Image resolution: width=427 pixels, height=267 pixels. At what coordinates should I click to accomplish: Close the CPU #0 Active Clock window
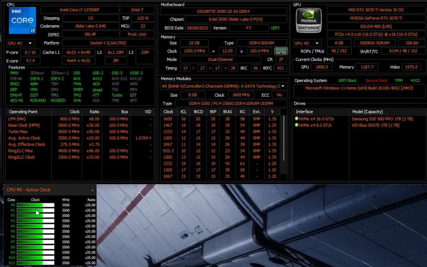click(x=93, y=190)
